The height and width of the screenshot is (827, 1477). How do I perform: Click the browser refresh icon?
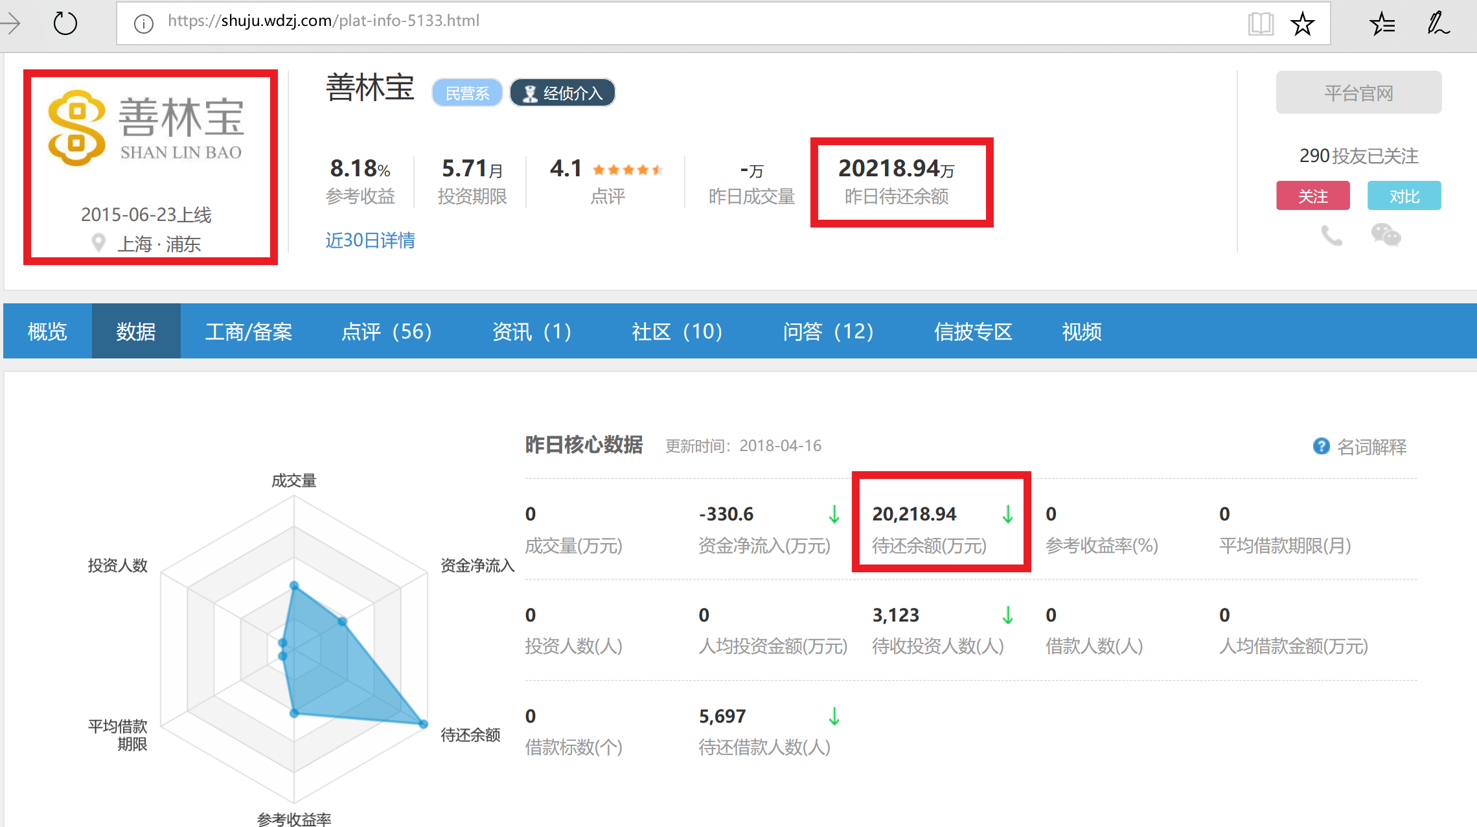click(65, 23)
